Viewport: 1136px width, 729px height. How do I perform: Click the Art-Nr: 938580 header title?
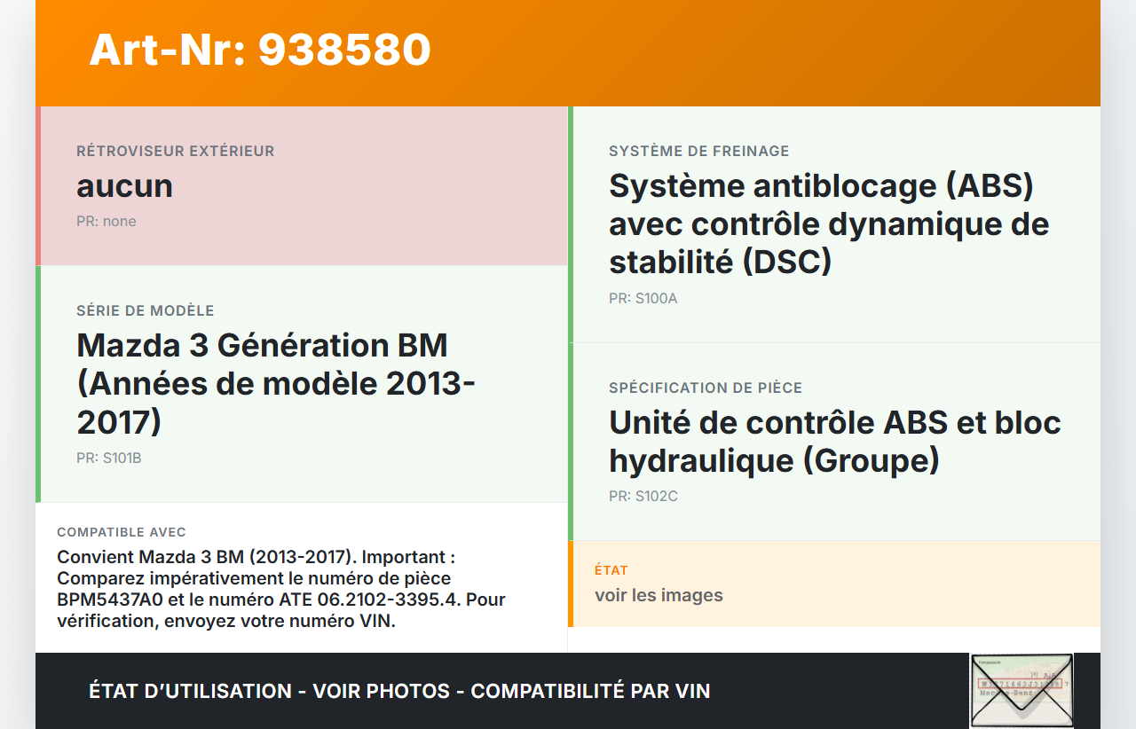coord(260,50)
